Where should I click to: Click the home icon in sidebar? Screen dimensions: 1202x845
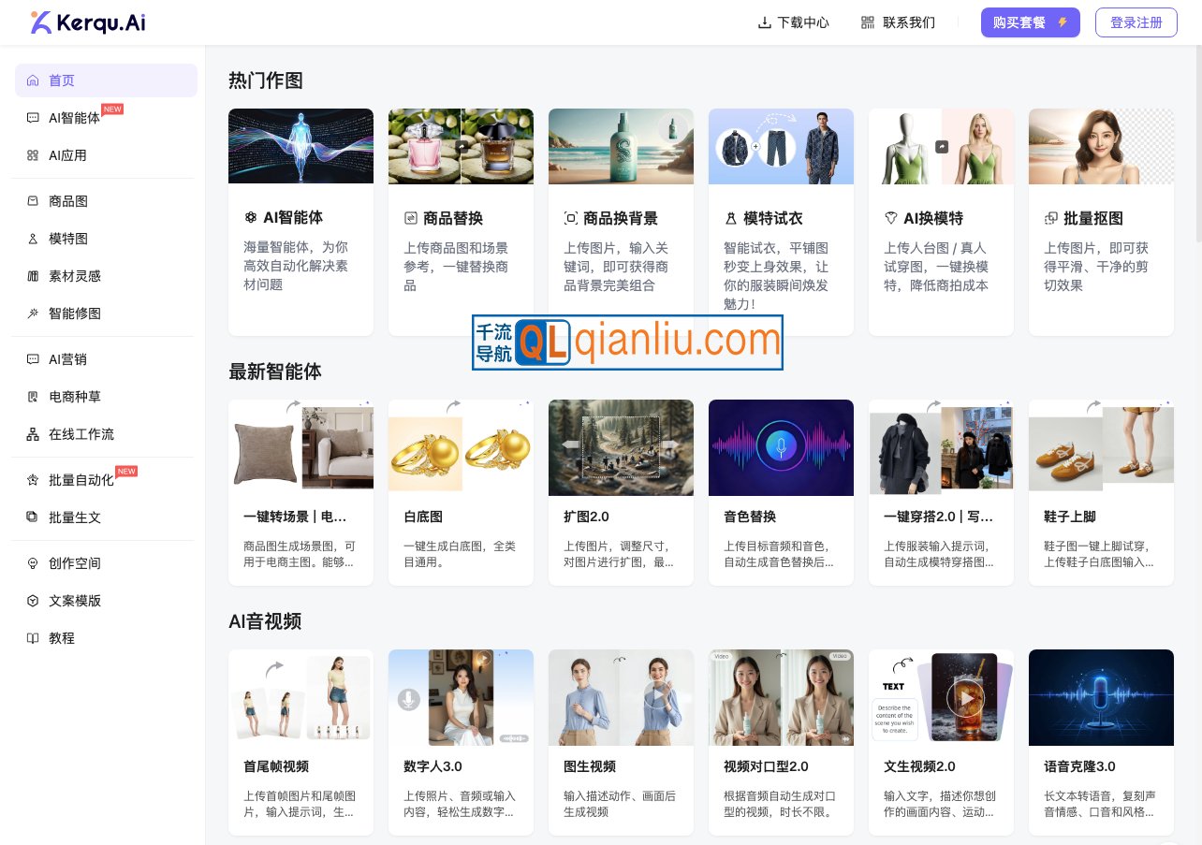click(x=33, y=80)
